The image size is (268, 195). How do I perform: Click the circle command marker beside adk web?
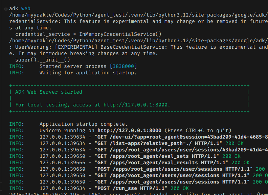pos(6,8)
